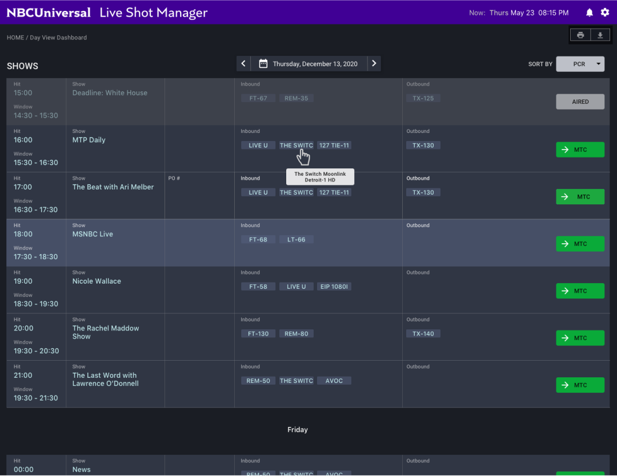Viewport: 617px width, 476px height.
Task: Open MTC for MTP Daily
Action: click(x=580, y=150)
